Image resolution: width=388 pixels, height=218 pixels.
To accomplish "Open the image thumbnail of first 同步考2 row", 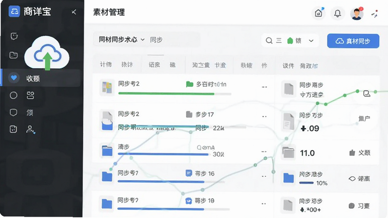I will point(107,87).
